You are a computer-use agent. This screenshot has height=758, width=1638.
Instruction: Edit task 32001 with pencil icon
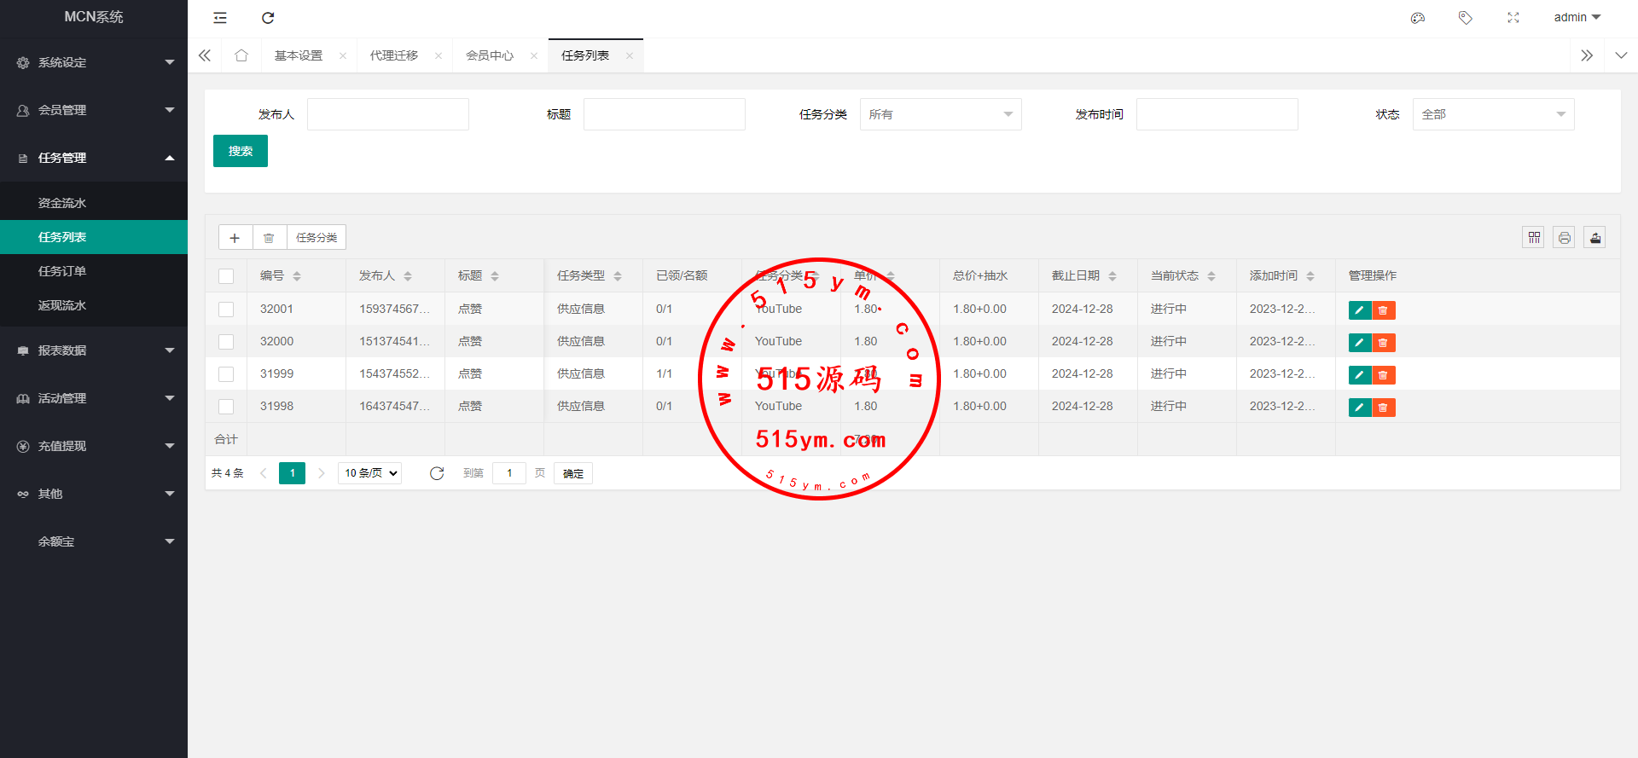tap(1359, 310)
